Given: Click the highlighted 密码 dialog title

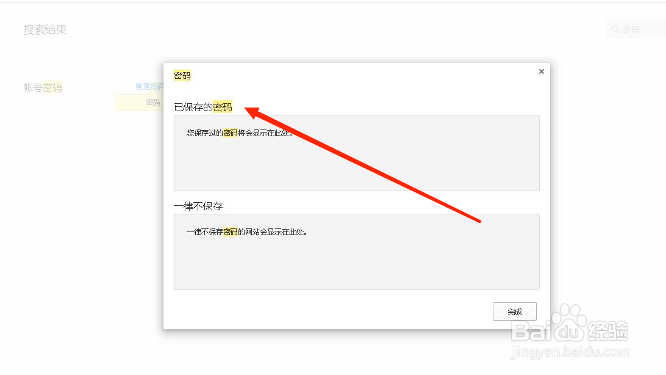Looking at the screenshot, I should [182, 75].
